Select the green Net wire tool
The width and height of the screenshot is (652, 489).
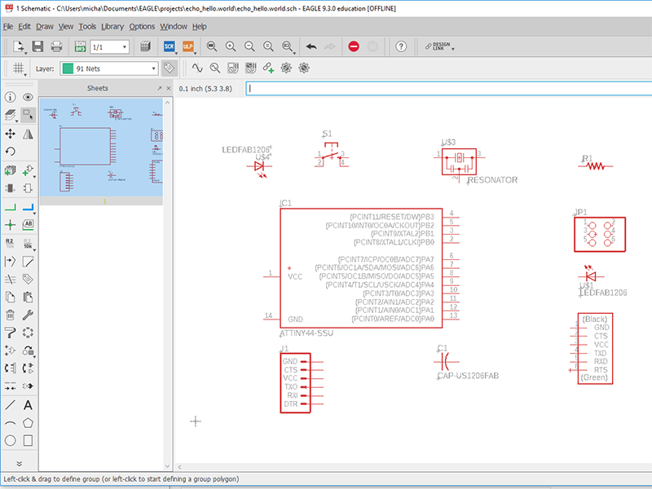(x=11, y=207)
